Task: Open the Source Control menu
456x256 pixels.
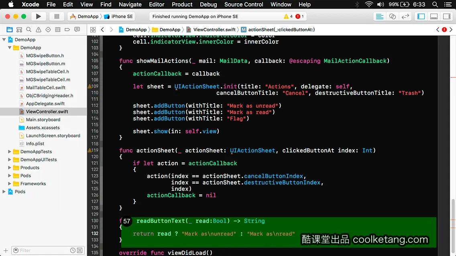Action: [244, 4]
